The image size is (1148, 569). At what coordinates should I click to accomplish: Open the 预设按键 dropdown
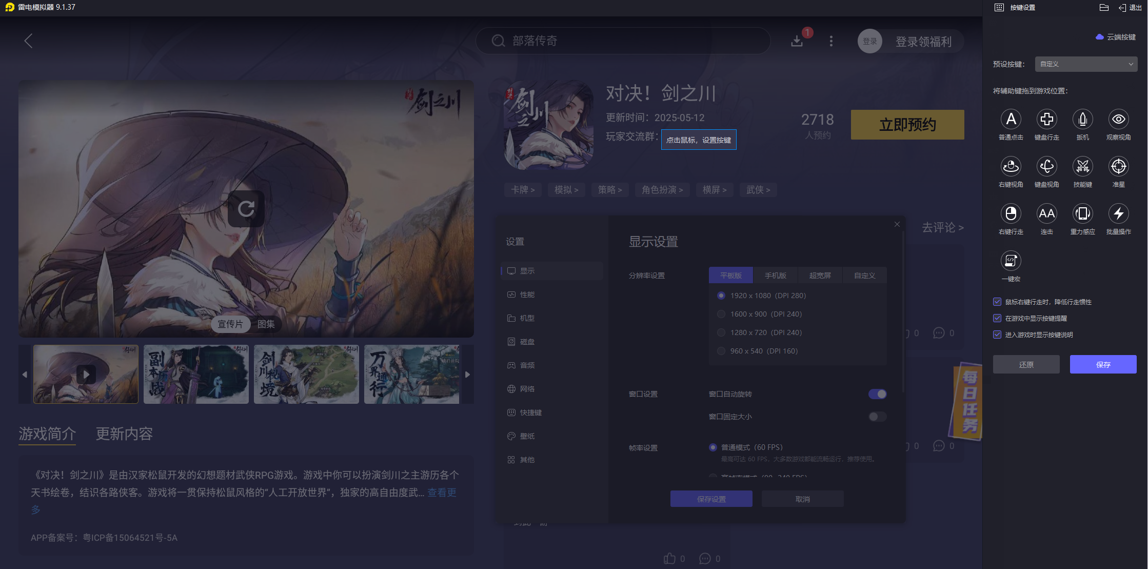[1086, 64]
